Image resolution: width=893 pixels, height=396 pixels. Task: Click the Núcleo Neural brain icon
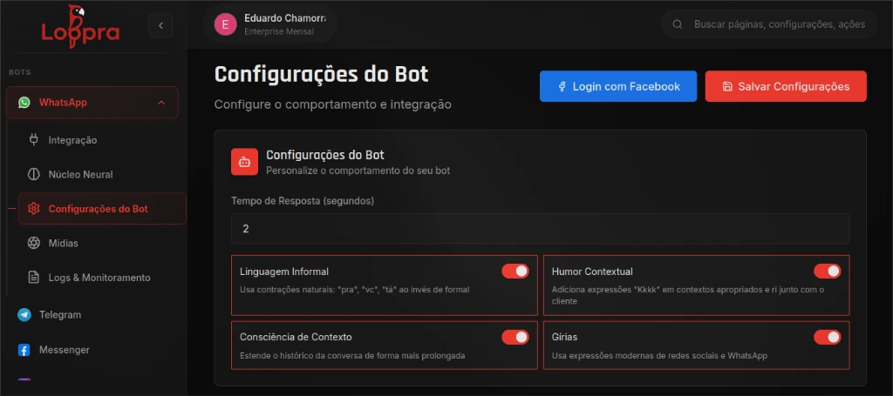point(34,174)
